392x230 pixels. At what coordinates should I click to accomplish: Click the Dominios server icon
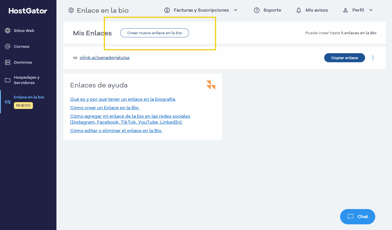(8, 62)
